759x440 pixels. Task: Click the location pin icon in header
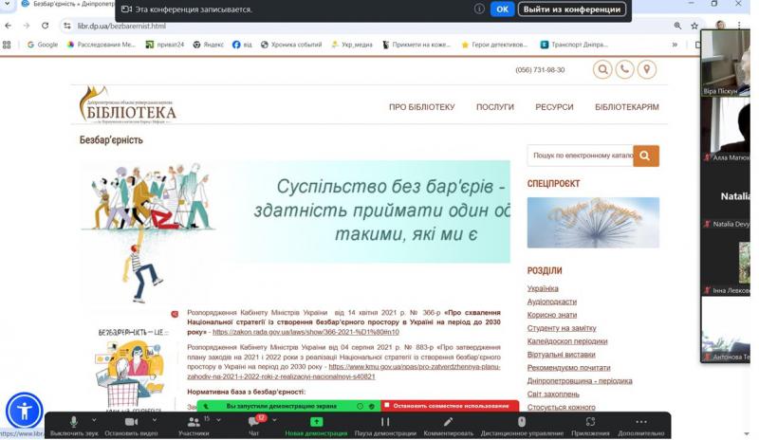(647, 69)
